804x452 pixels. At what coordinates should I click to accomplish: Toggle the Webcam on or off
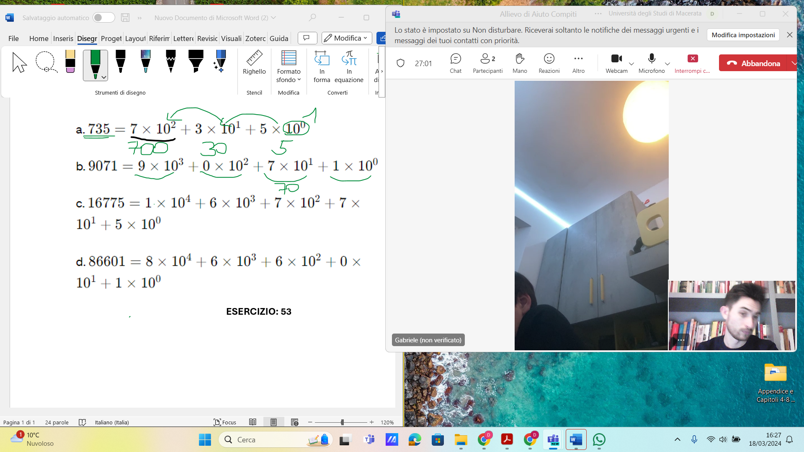(x=616, y=63)
